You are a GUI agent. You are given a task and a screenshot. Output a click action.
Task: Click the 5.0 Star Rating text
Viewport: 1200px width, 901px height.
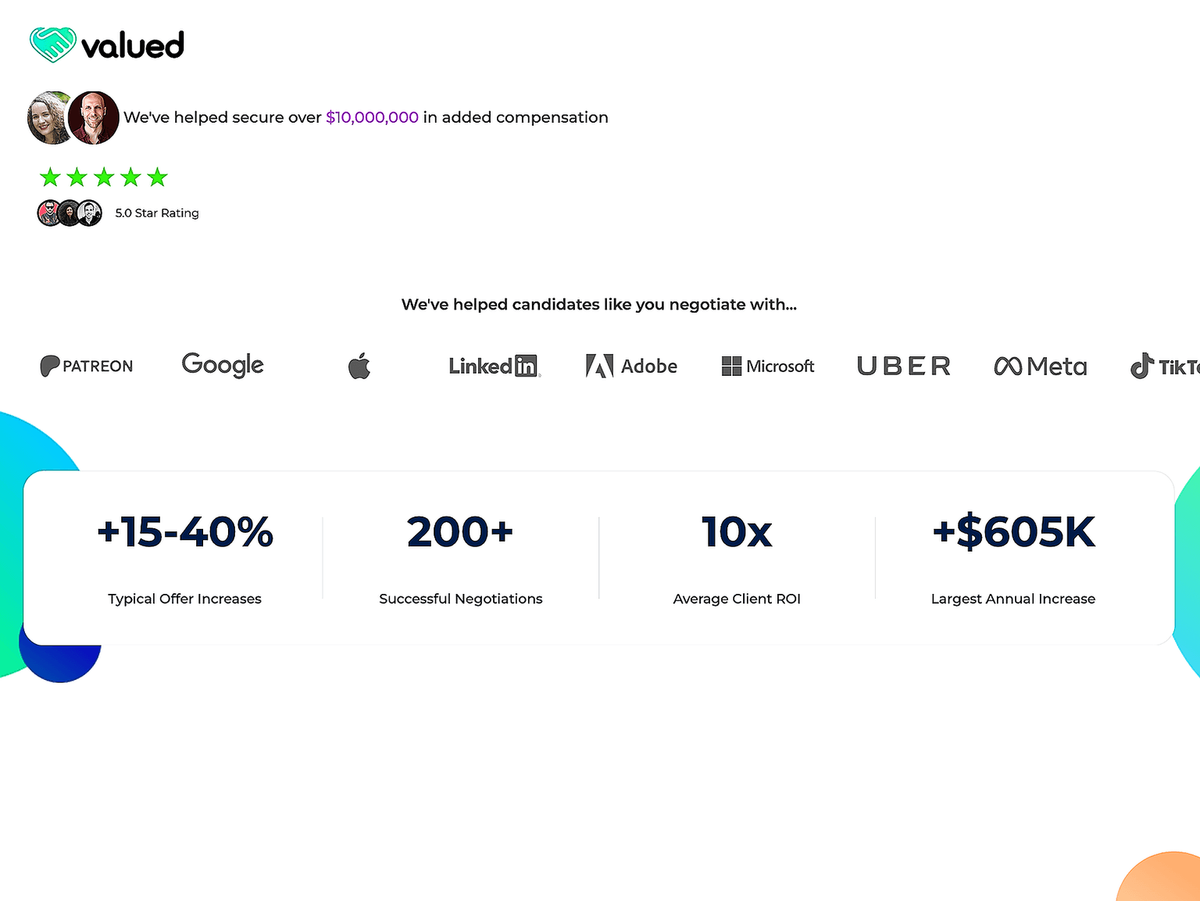click(157, 213)
